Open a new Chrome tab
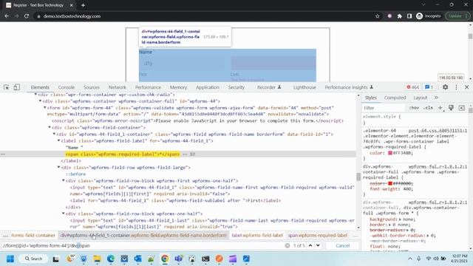 [83, 5]
